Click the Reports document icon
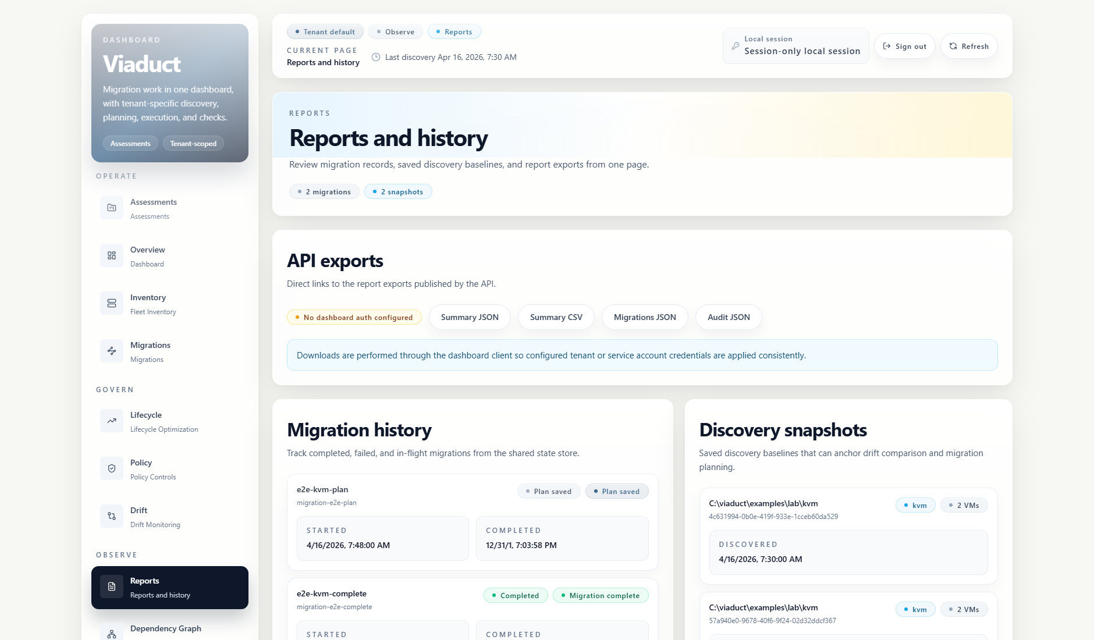1094x640 pixels. point(112,586)
